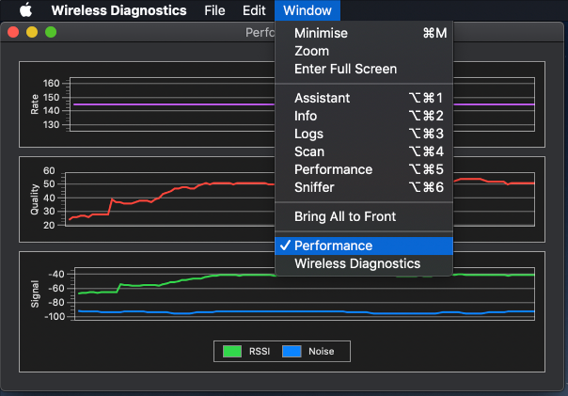Viewport: 568px width, 396px height.
Task: Open the Wireless Diagnostics app menu
Action: (x=118, y=10)
